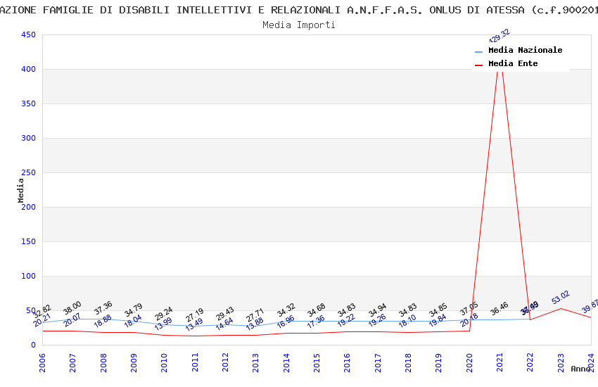Click the data label 36.46
Screen dimensions: 598x387
tap(500, 309)
